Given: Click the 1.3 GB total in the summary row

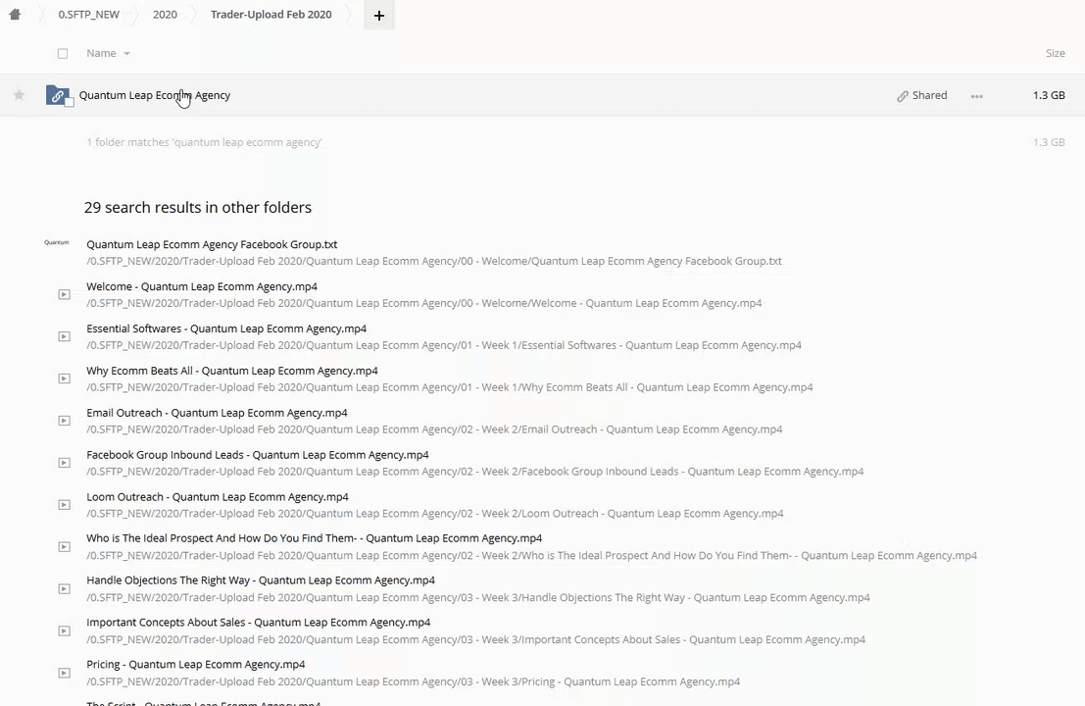Looking at the screenshot, I should (1049, 142).
